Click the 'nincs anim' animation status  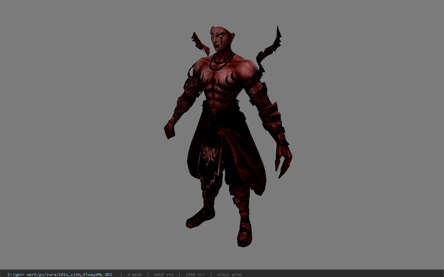coord(229,275)
